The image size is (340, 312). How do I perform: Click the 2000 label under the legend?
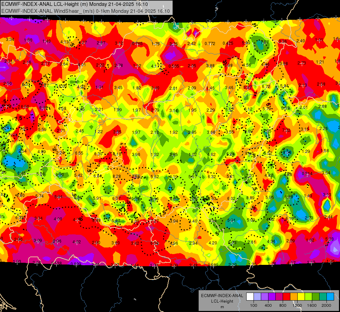(x=326, y=305)
